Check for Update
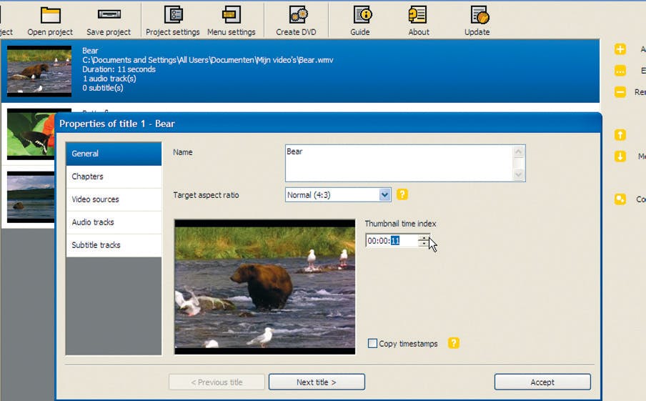Image resolution: width=646 pixels, height=401 pixels. pos(477,21)
